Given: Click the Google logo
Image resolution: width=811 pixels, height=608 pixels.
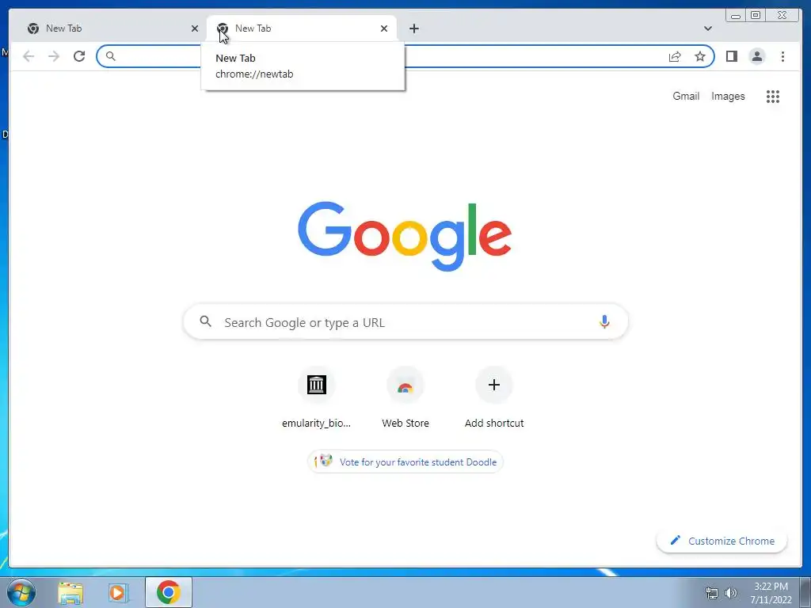Looking at the screenshot, I should point(405,237).
